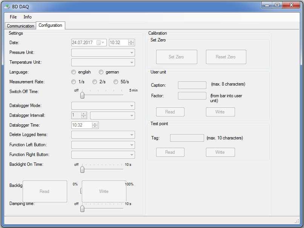Image resolution: width=304 pixels, height=228 pixels.
Task: Close the BD DAQ window
Action: point(291,5)
